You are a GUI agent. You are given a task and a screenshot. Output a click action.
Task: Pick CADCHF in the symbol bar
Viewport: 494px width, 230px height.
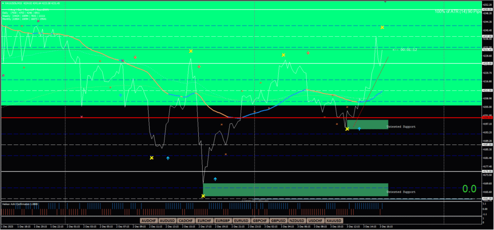186,220
